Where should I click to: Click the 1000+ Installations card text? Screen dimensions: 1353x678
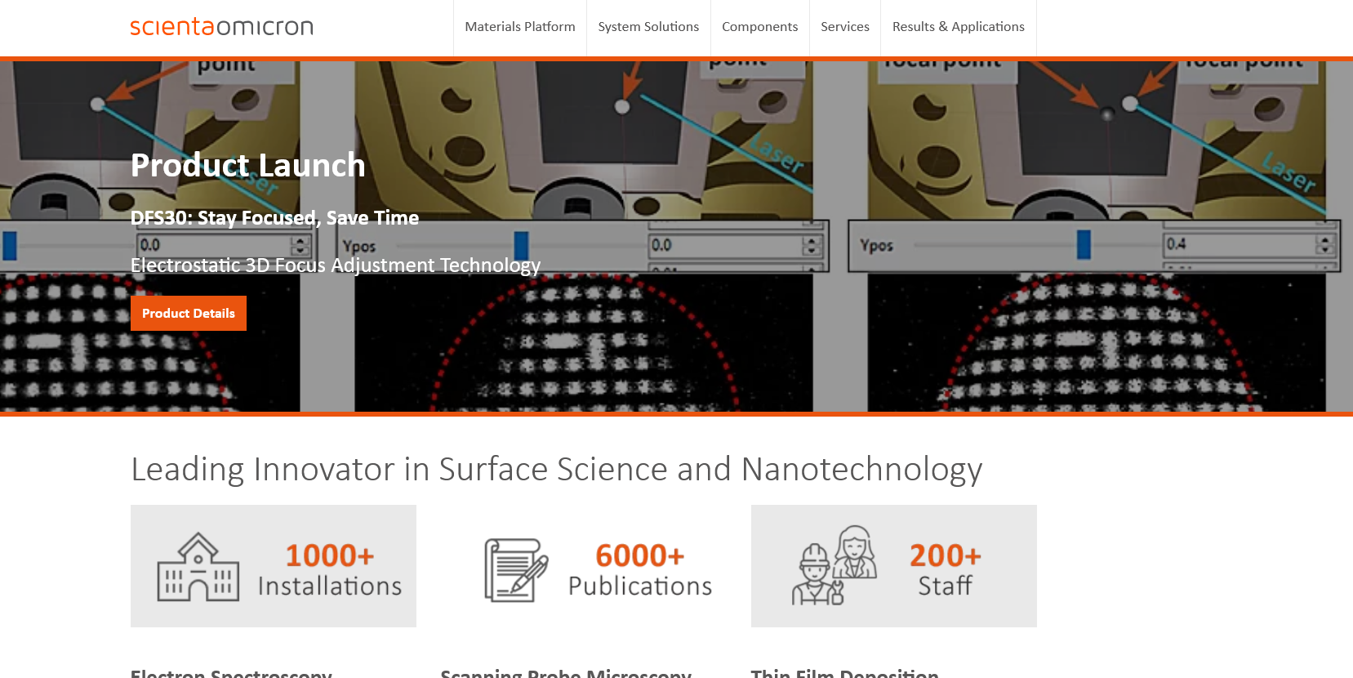(x=330, y=569)
